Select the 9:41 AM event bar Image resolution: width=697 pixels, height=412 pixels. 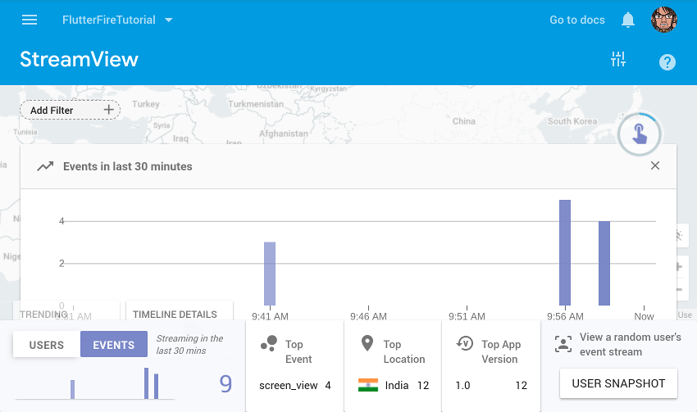[x=270, y=274]
